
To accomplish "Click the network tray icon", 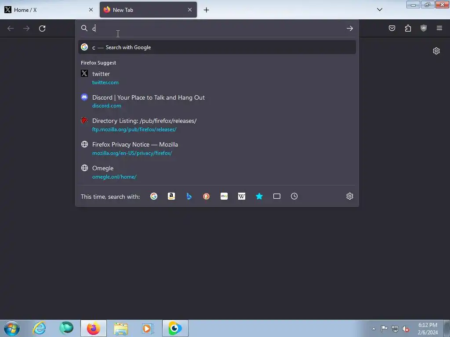I will [x=395, y=329].
